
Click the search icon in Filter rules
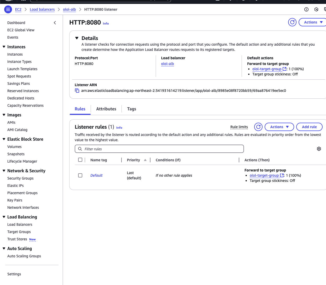click(80, 149)
